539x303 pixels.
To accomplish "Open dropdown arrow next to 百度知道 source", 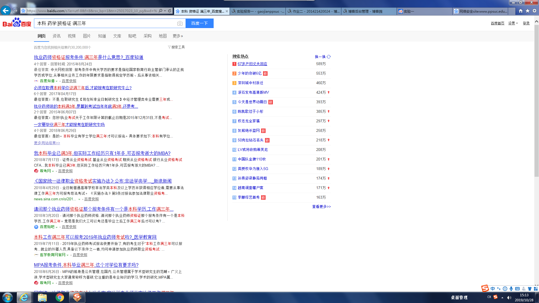I will [x=57, y=81].
